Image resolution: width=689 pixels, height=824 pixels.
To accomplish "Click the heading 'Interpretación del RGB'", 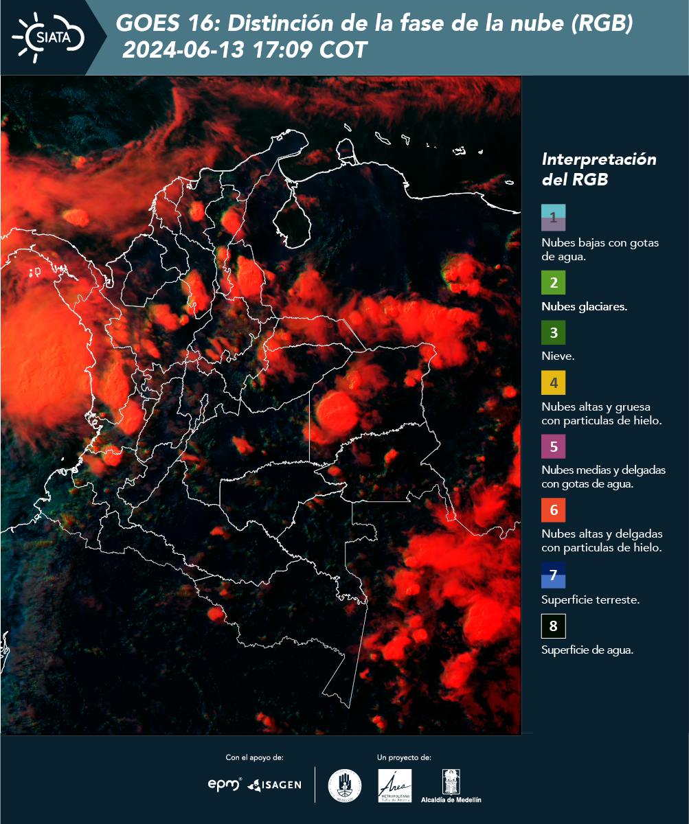I will [x=599, y=170].
